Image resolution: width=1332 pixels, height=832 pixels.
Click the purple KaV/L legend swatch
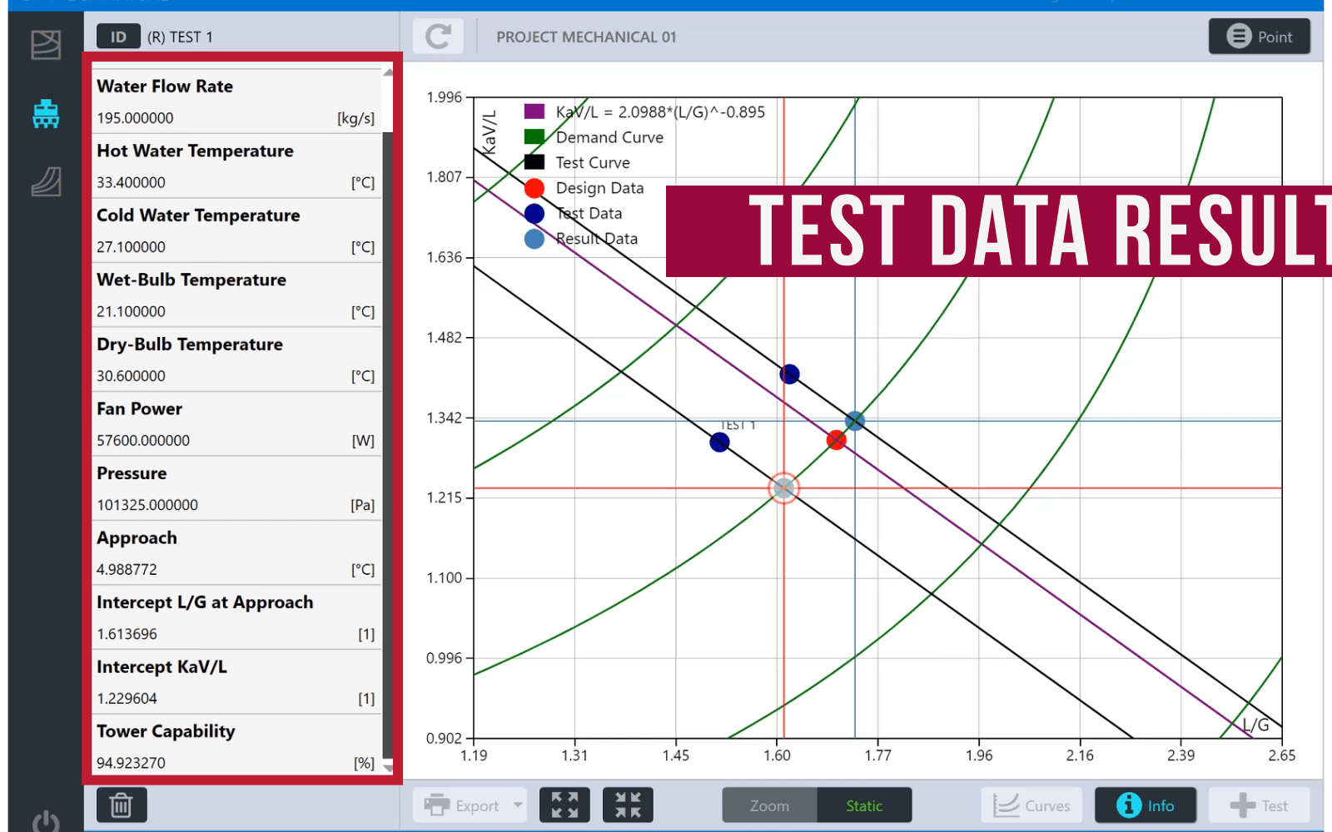tap(534, 111)
